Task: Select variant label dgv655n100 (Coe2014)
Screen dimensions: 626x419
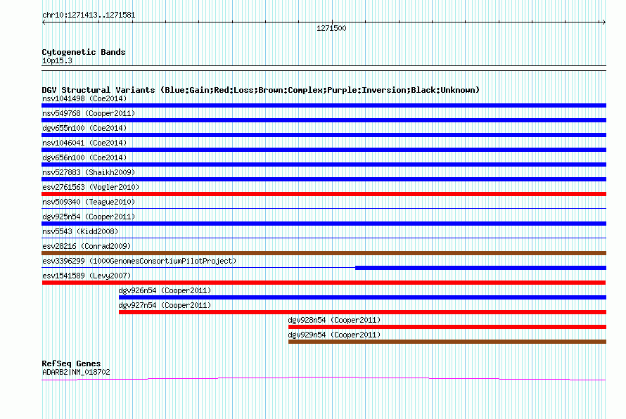Action: click(x=84, y=128)
